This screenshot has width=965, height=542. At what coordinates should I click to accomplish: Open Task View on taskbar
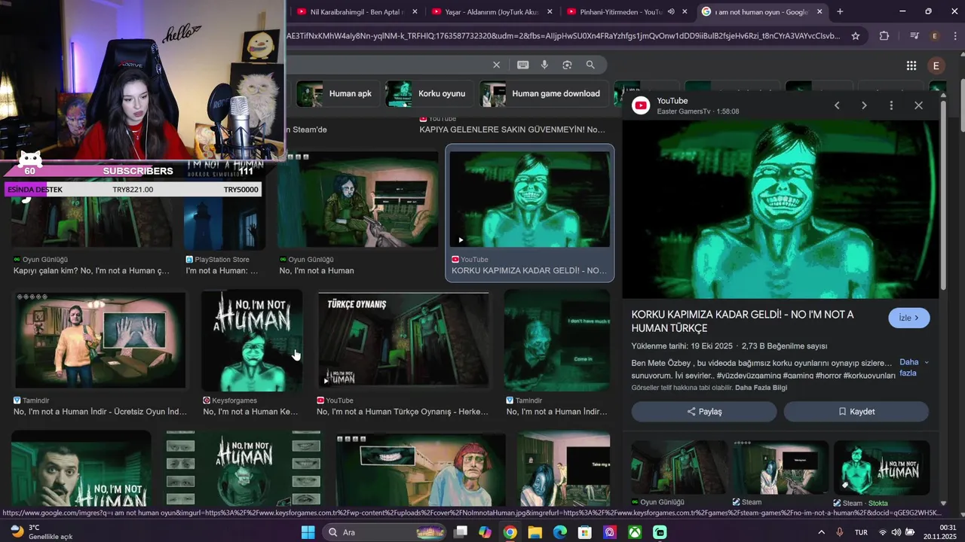coord(460,532)
